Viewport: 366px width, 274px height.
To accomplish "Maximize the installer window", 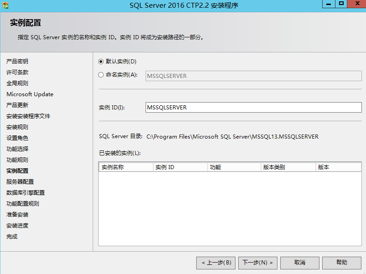I will [x=341, y=4].
